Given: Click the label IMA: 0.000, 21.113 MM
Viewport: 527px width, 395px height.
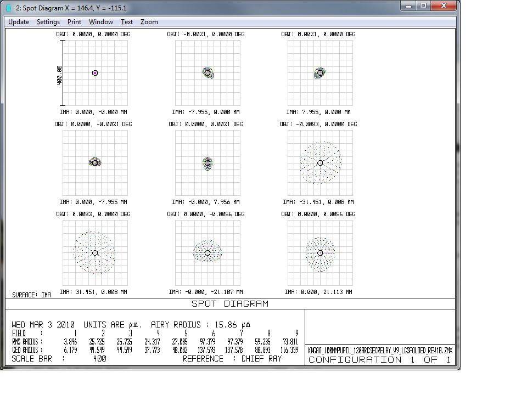Looking at the screenshot, I should click(x=318, y=292).
